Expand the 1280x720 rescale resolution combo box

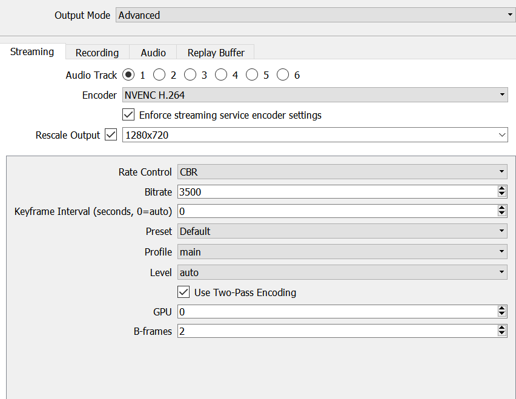pos(315,135)
